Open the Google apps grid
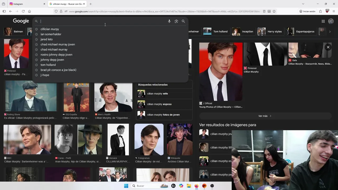The width and height of the screenshot is (338, 190). 323,21
